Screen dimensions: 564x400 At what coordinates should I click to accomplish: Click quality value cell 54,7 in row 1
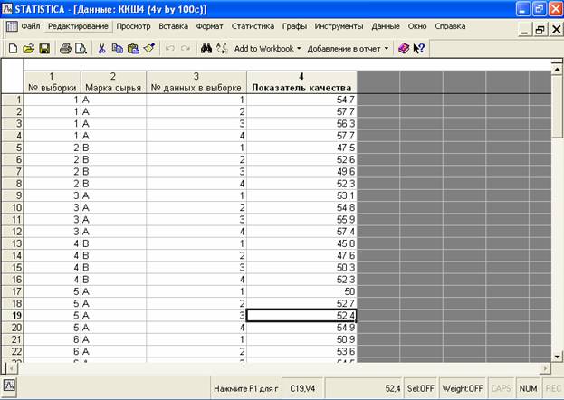pos(301,100)
